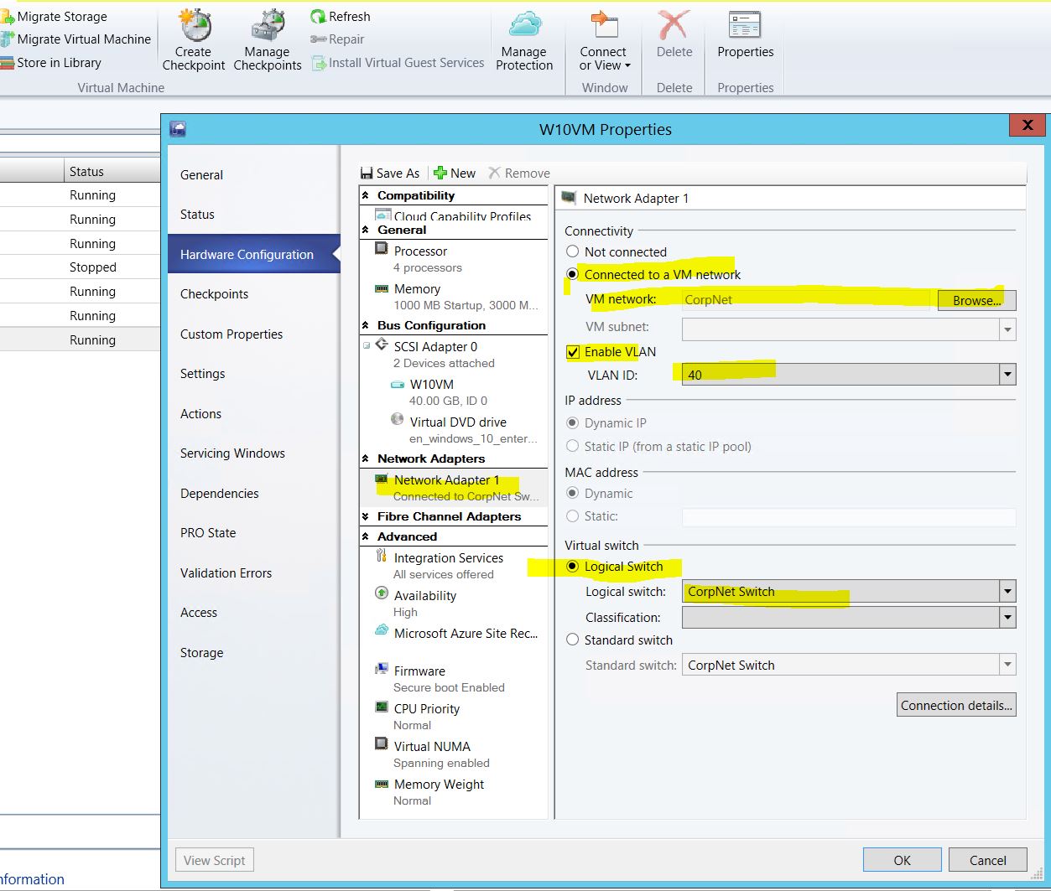Open Manage Checkpoints from the ribbon
Image resolution: width=1051 pixels, height=891 pixels.
[267, 27]
